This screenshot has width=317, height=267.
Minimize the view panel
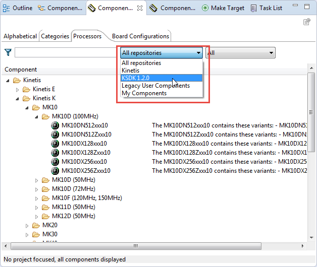(295, 6)
